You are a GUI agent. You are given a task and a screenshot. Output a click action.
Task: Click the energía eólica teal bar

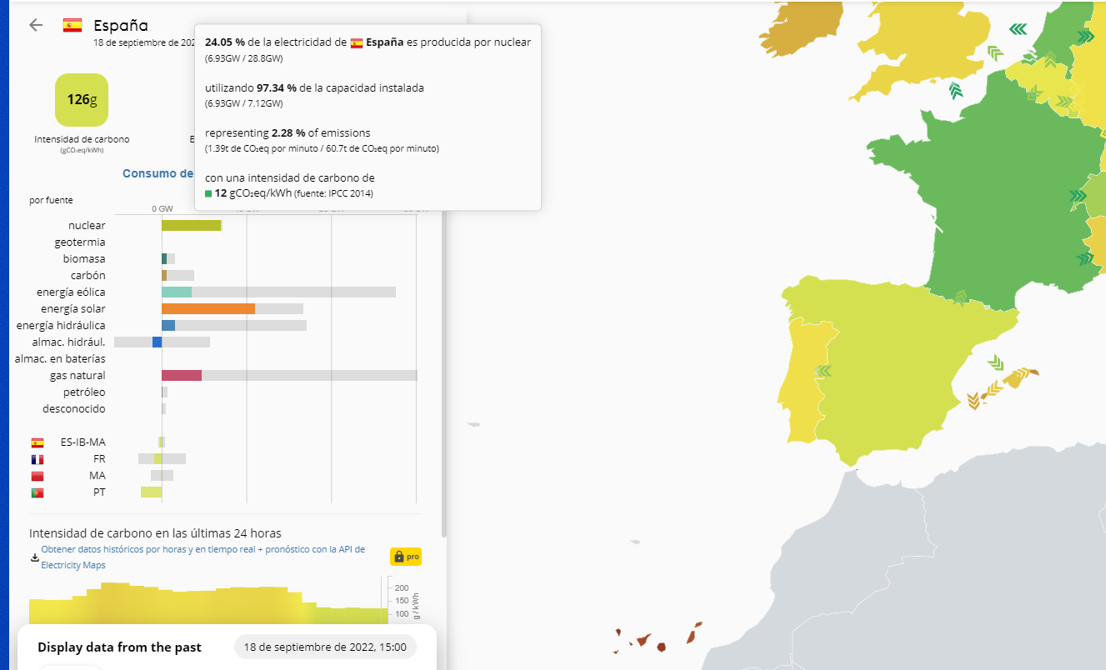pos(177,292)
